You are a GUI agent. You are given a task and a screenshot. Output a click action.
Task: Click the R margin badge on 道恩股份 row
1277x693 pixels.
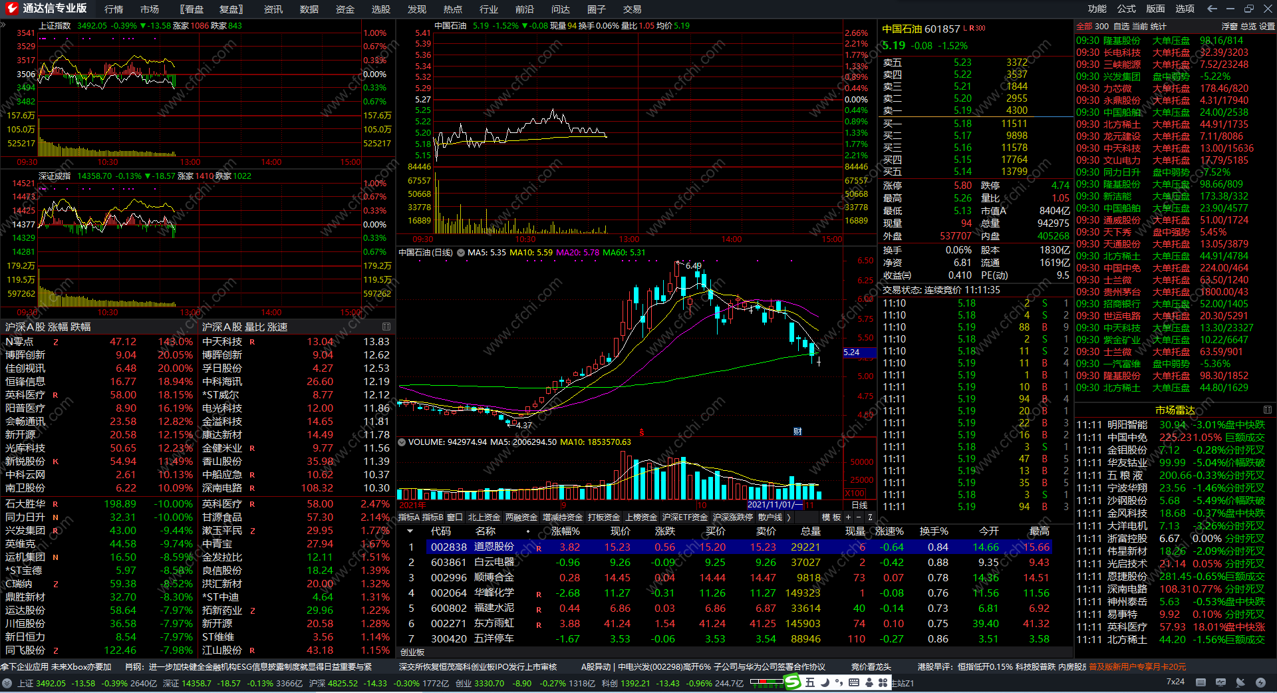(x=539, y=549)
